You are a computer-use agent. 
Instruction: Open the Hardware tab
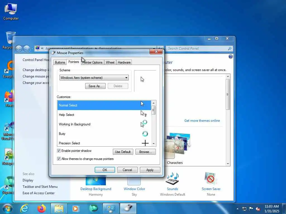(124, 62)
